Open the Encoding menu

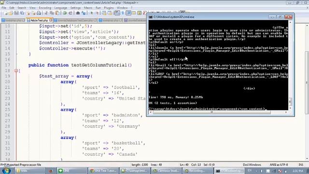point(45,8)
